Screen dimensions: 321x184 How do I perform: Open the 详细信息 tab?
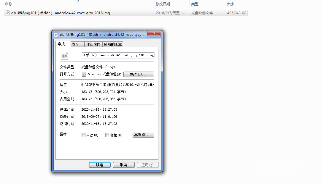(93, 44)
